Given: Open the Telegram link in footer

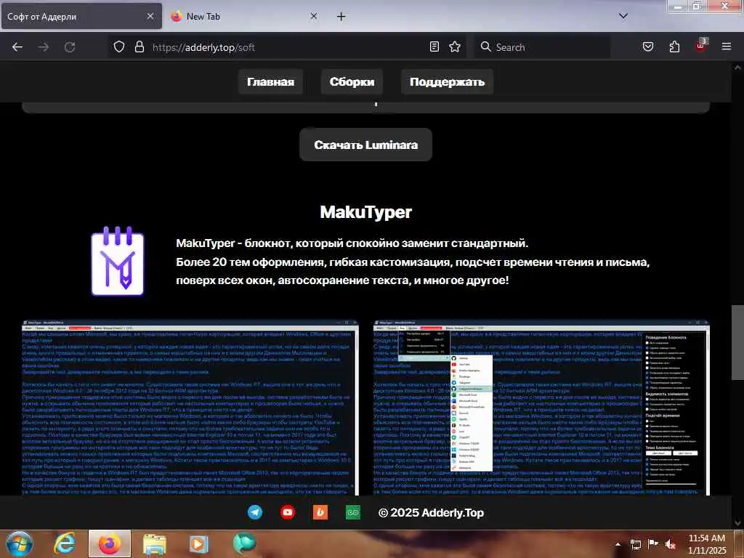Looking at the screenshot, I should [x=255, y=512].
